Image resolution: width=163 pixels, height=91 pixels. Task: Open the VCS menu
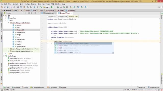[x=53, y=4]
